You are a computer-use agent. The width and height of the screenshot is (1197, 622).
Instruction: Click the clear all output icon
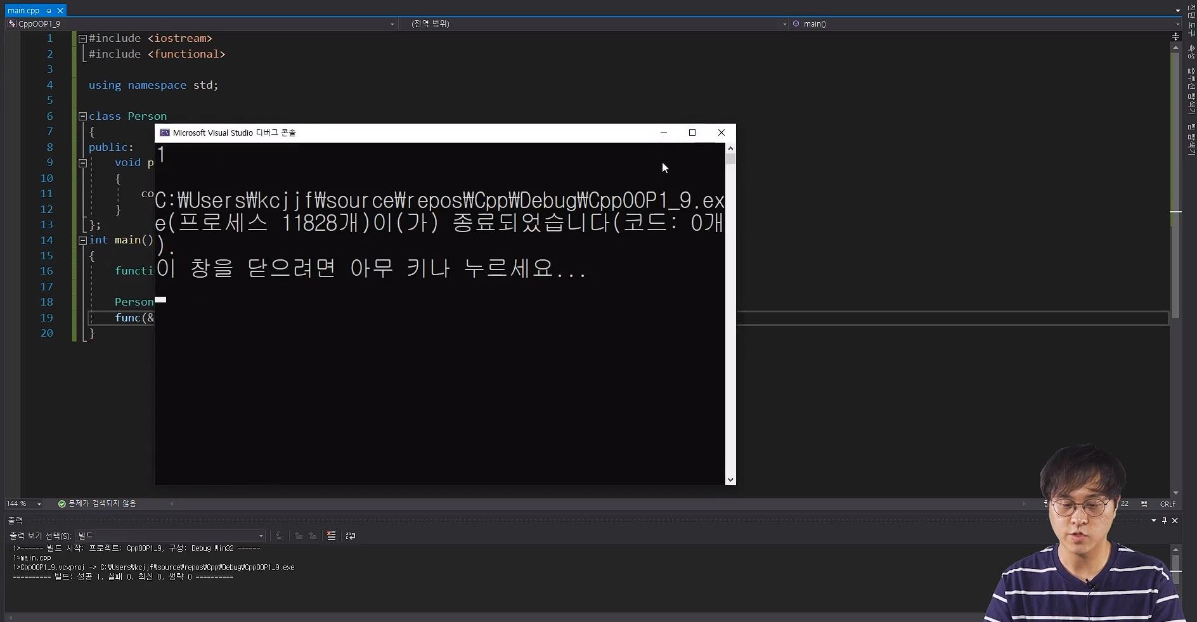(331, 536)
